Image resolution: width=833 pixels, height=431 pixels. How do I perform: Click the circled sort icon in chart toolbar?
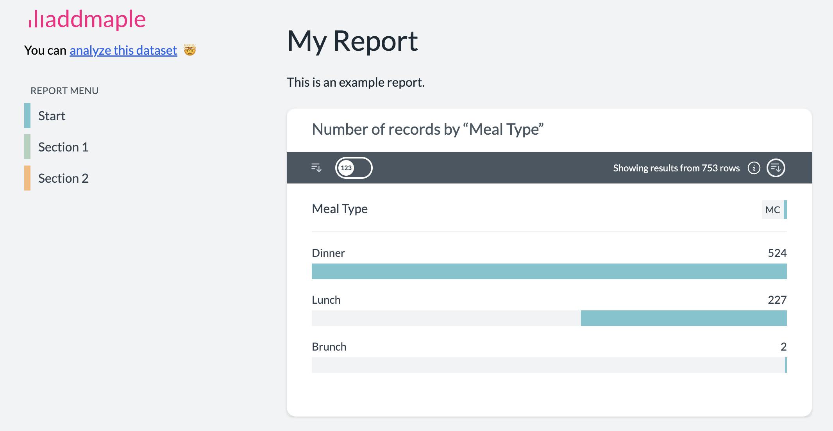[776, 168]
